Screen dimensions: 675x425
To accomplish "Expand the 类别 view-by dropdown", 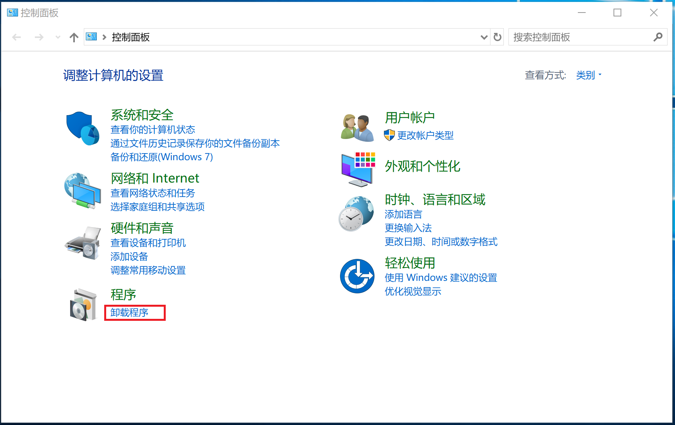I will coord(588,75).
